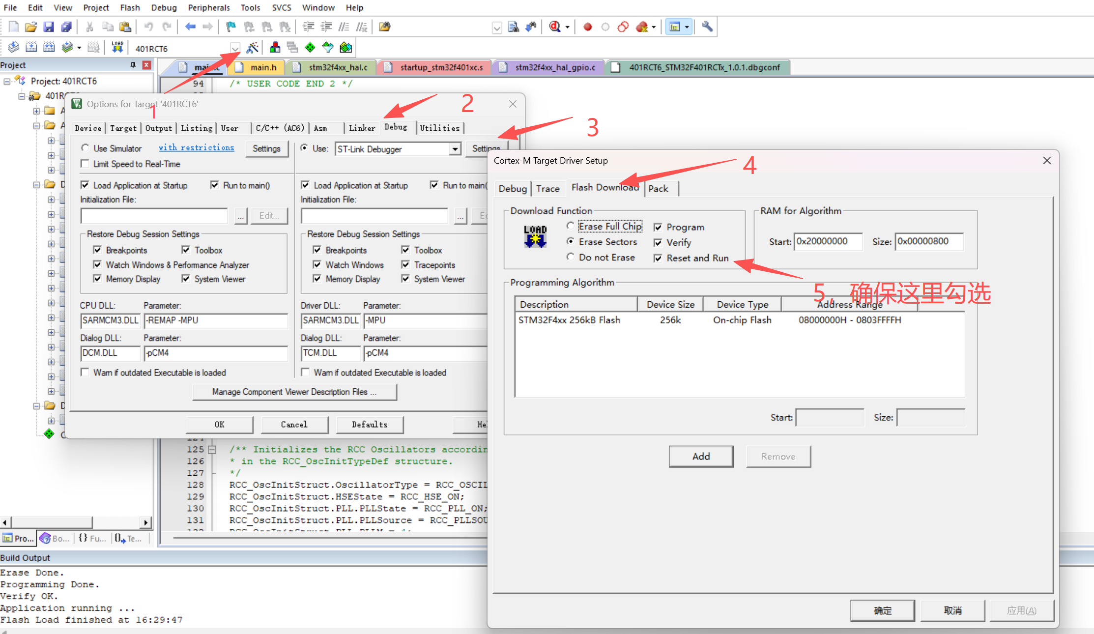Click the RAM for Algorithm Start field

[828, 242]
